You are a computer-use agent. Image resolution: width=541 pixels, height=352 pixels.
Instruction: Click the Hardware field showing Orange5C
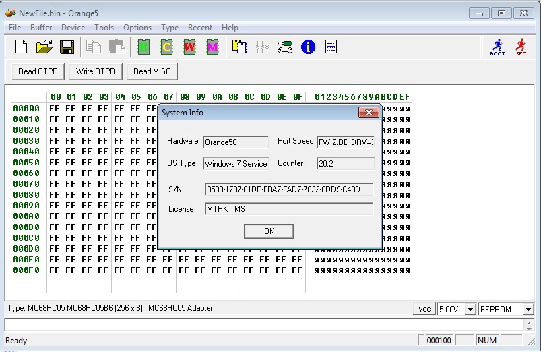click(236, 142)
